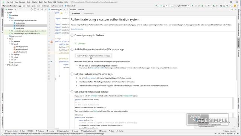The image size is (241, 136).
Task: Switch to the Assistant tab
Action: [x=73, y=9]
